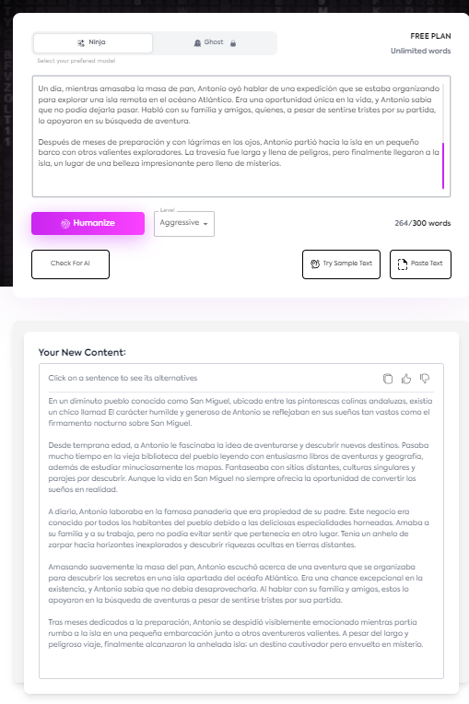Click the purple scrollbar in input box

click(443, 166)
